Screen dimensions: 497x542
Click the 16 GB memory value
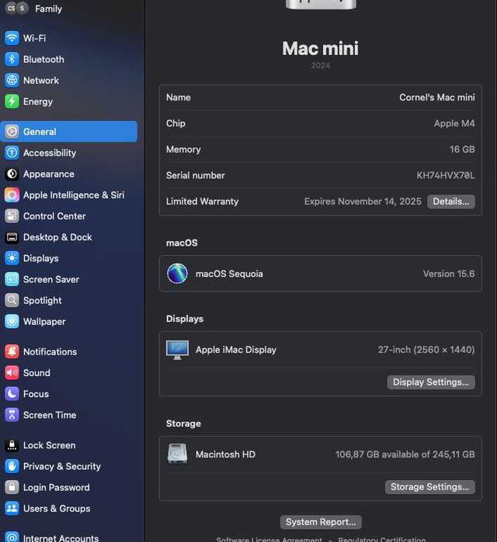pyautogui.click(x=462, y=150)
